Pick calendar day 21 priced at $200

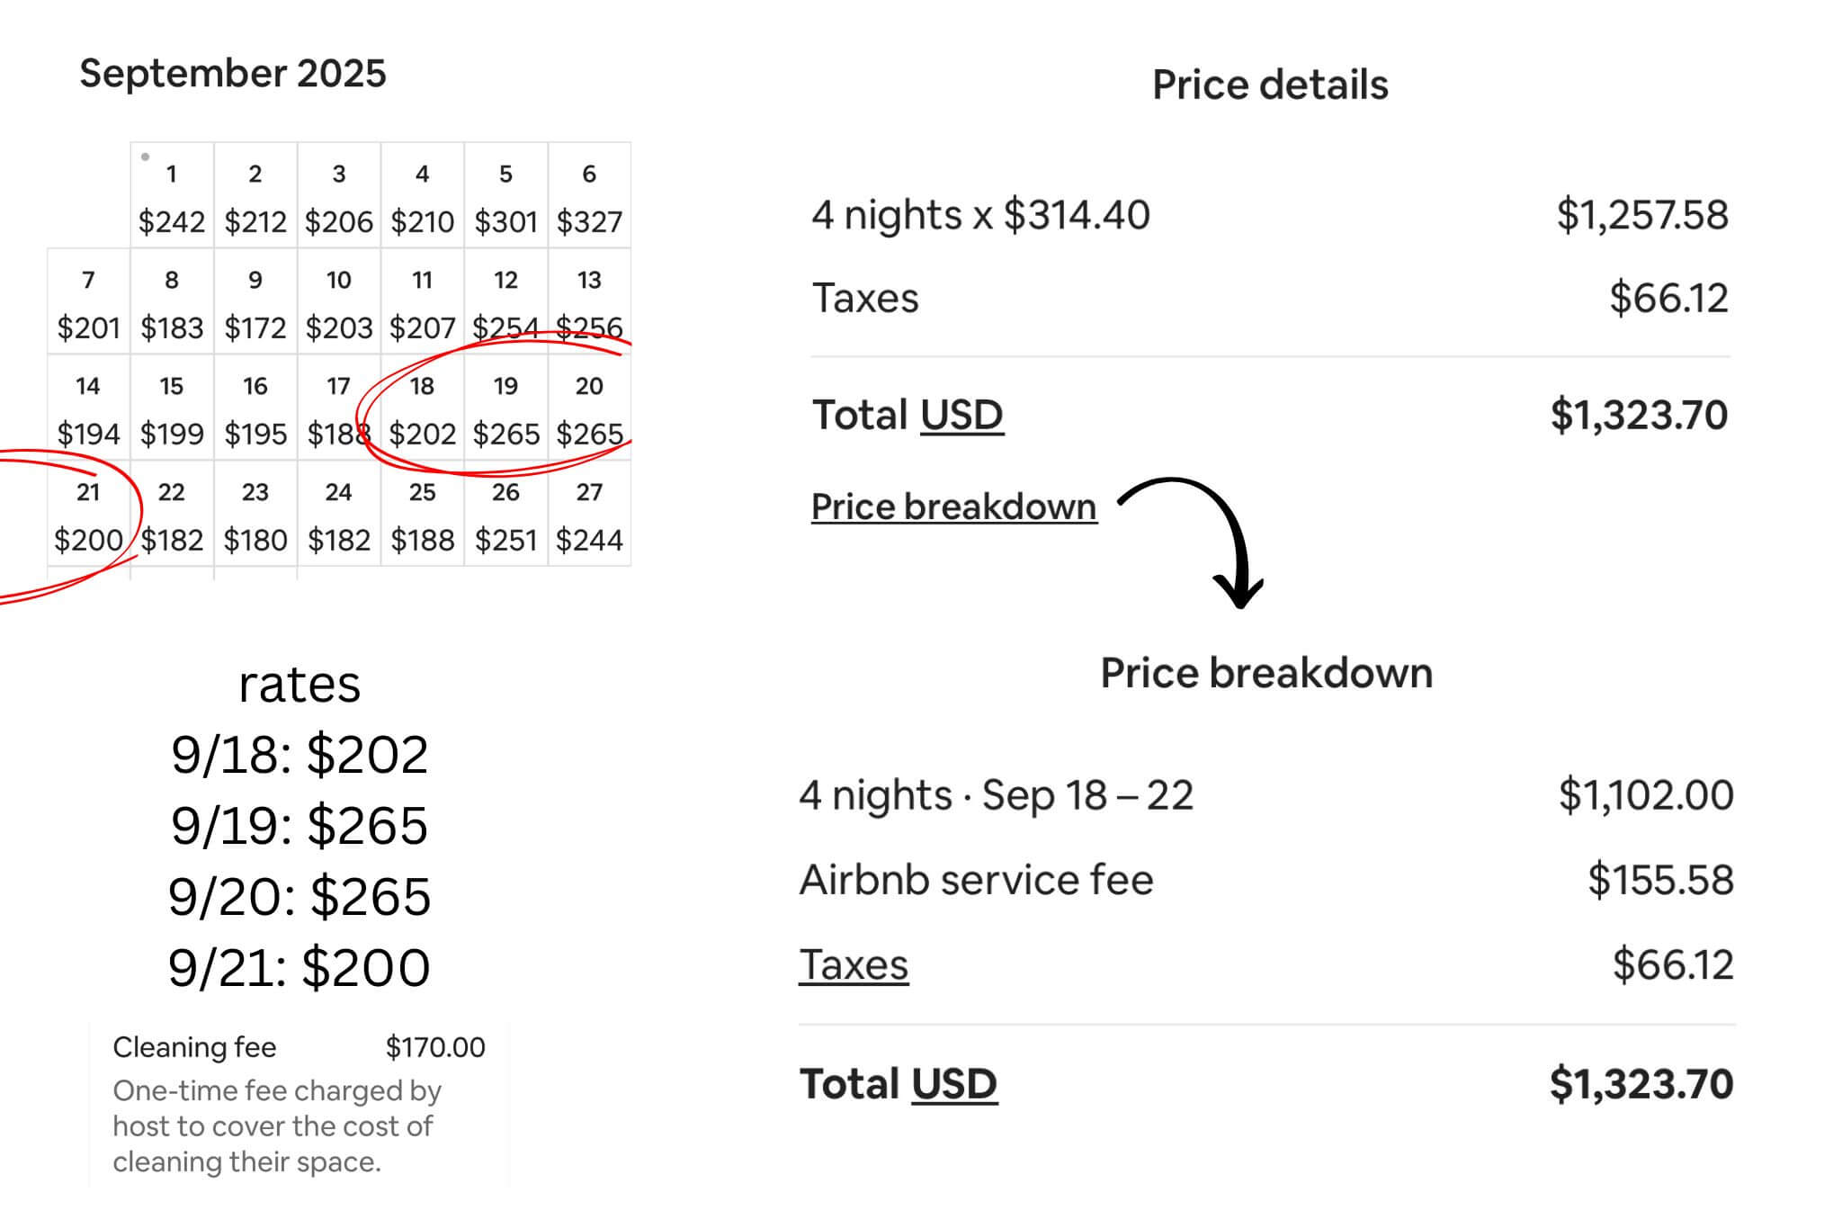coord(88,515)
